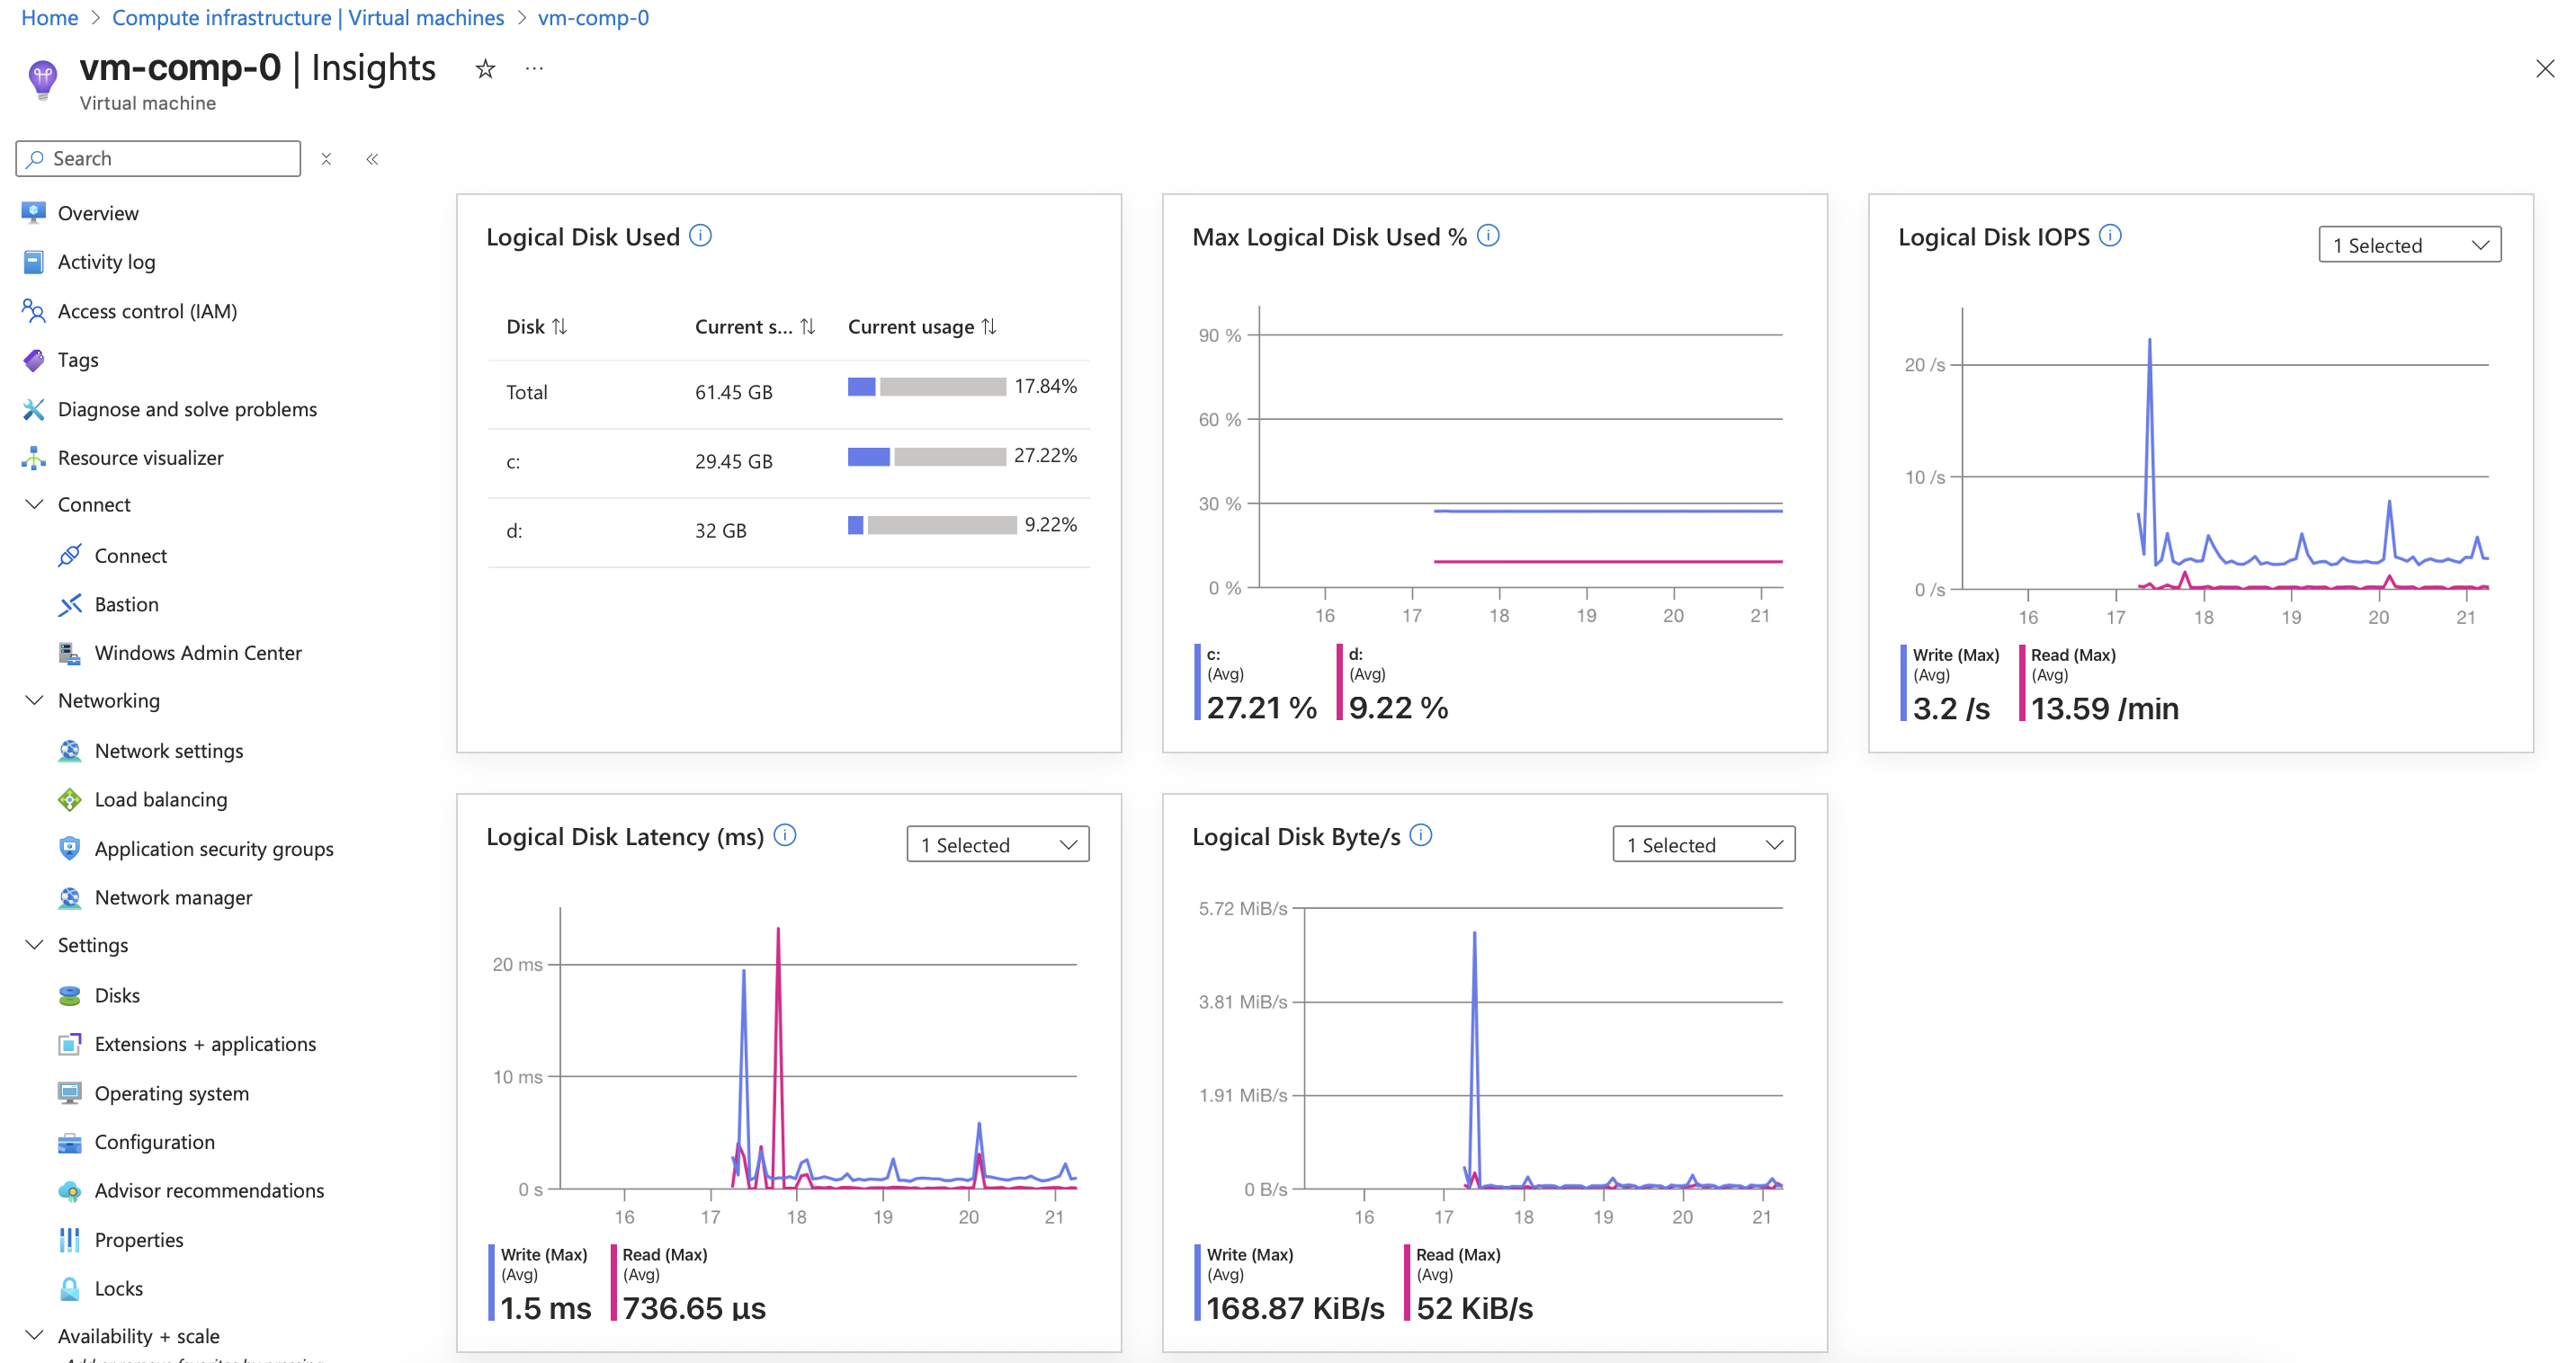Open Windows Admin Center
The image size is (2576, 1363).
pos(197,653)
